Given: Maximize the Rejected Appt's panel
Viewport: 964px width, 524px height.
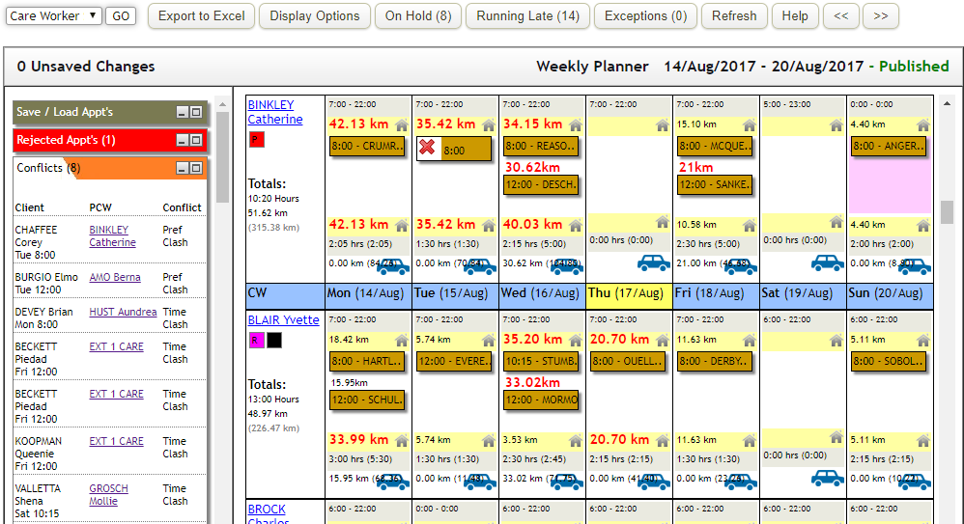Looking at the screenshot, I should (196, 141).
